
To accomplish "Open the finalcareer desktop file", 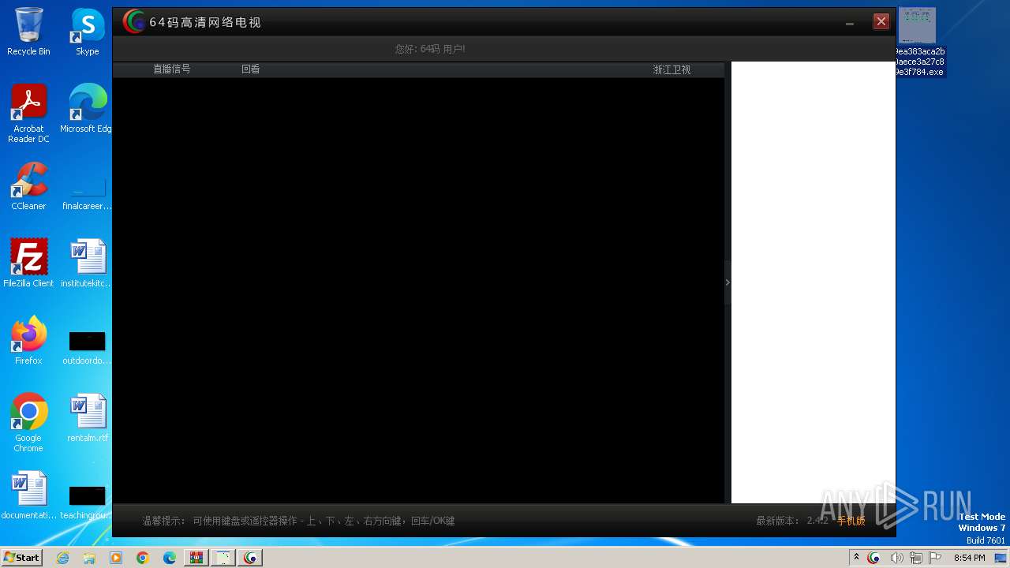I will [x=87, y=193].
